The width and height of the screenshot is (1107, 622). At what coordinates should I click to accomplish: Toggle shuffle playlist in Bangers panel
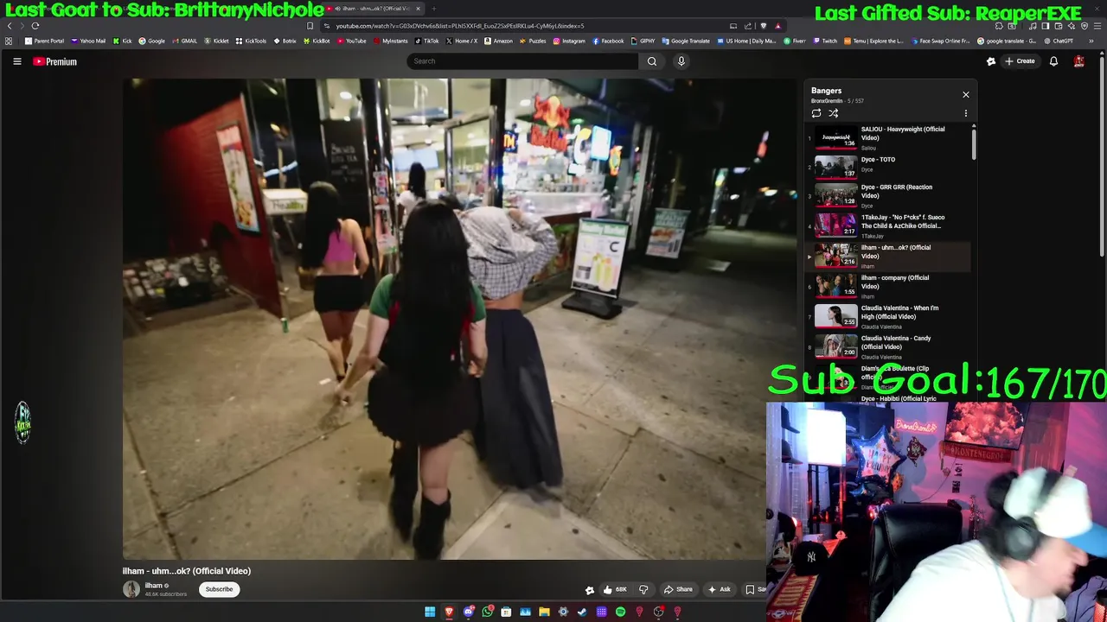pos(834,113)
